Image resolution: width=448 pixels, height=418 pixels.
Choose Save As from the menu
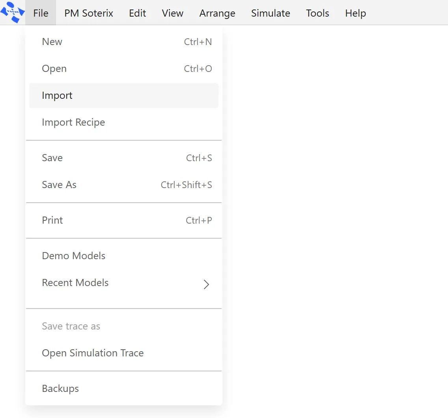pos(124,185)
